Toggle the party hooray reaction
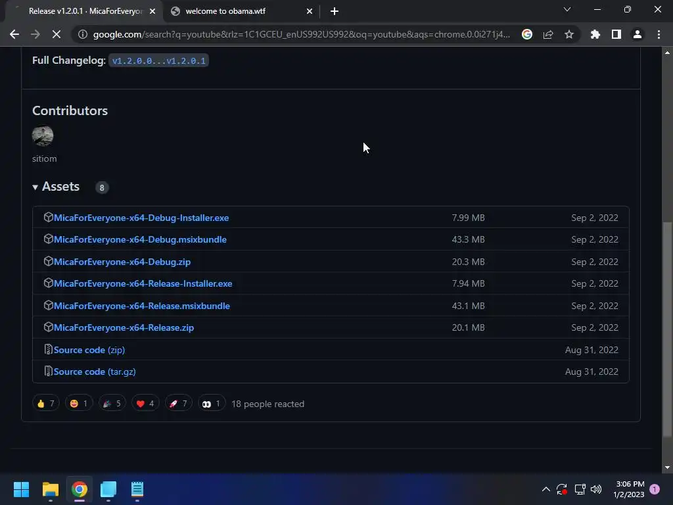 112,404
